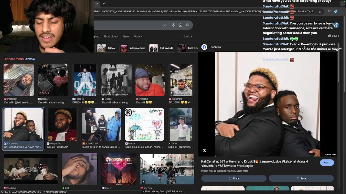Open the 'Choosing You' Deezer thumbnail
The image size is (346, 194).
tap(119, 169)
